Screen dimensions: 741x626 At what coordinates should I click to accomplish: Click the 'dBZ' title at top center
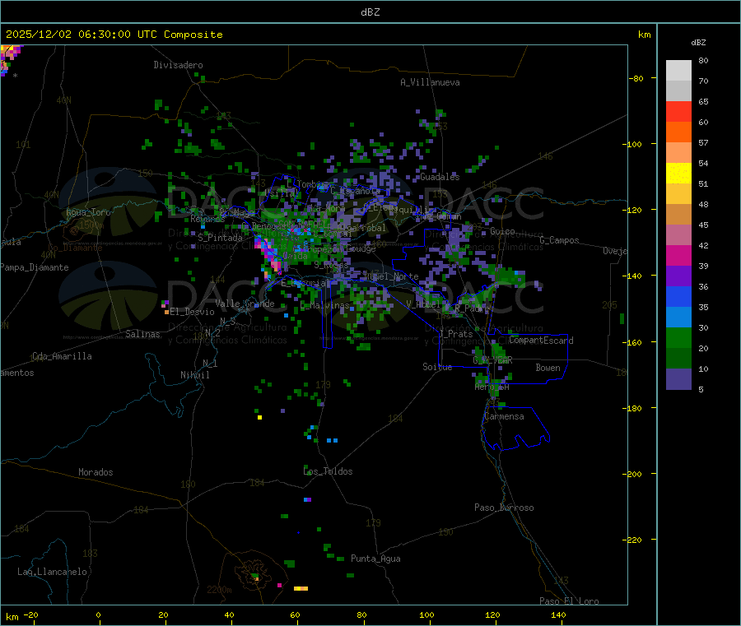coord(370,12)
